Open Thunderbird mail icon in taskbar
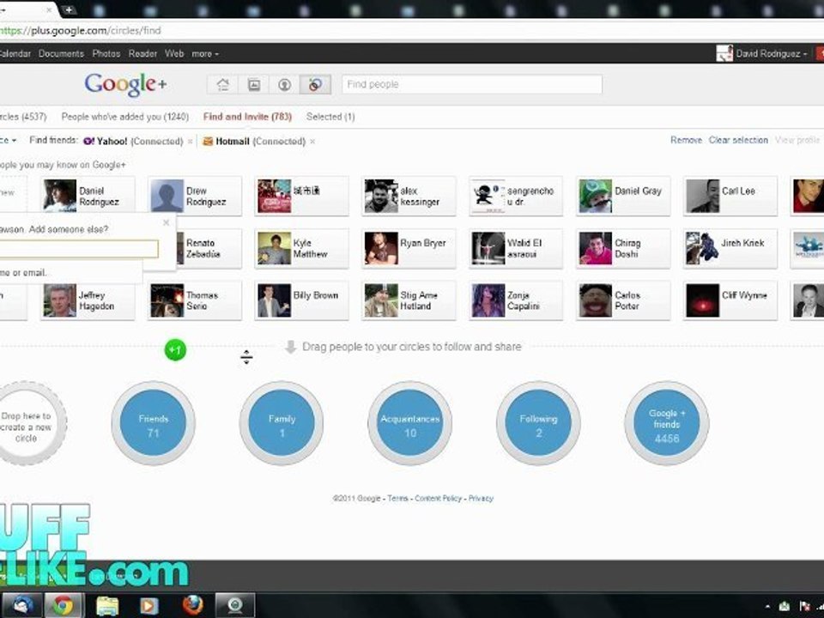The width and height of the screenshot is (824, 618). pyautogui.click(x=21, y=606)
